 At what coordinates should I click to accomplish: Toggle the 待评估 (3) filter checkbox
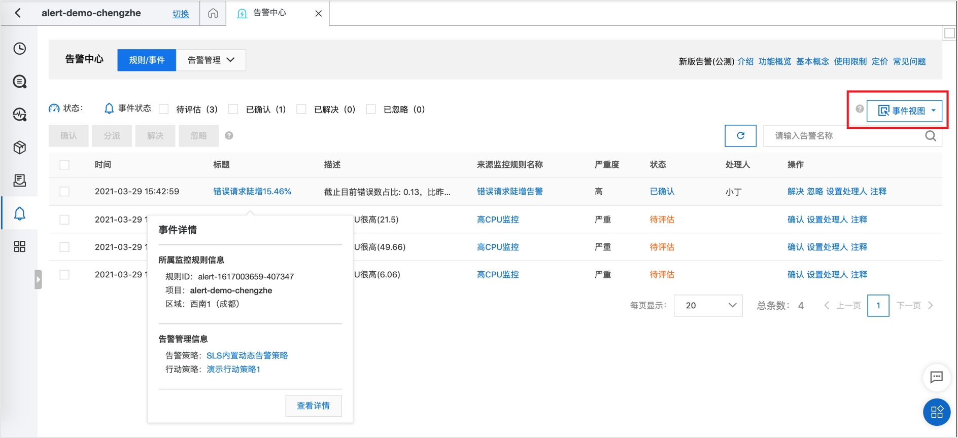164,109
